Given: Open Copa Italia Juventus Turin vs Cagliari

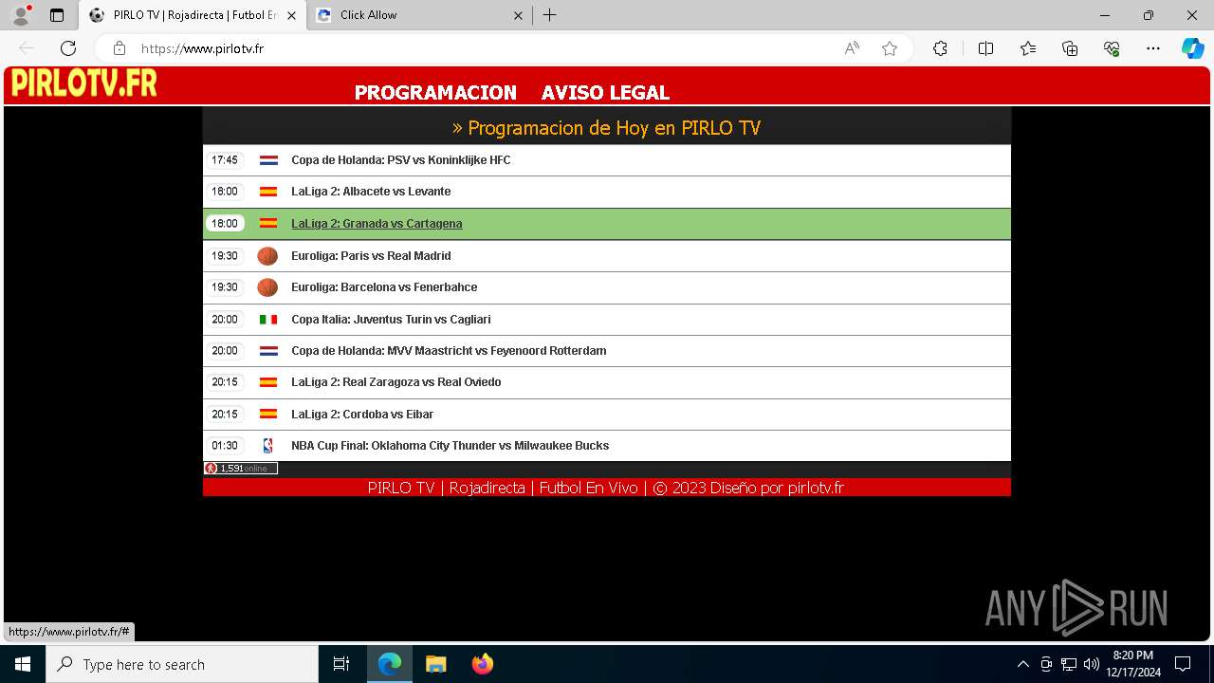Looking at the screenshot, I should (x=391, y=320).
